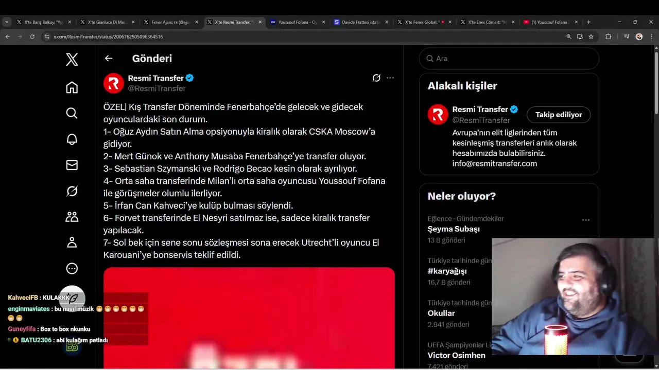The height and width of the screenshot is (370, 659).
Task: Go to Home via house icon
Action: [x=72, y=87]
